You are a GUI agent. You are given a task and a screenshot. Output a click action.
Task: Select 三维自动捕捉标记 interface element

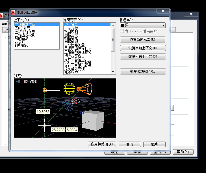pyautogui.click(x=87, y=52)
